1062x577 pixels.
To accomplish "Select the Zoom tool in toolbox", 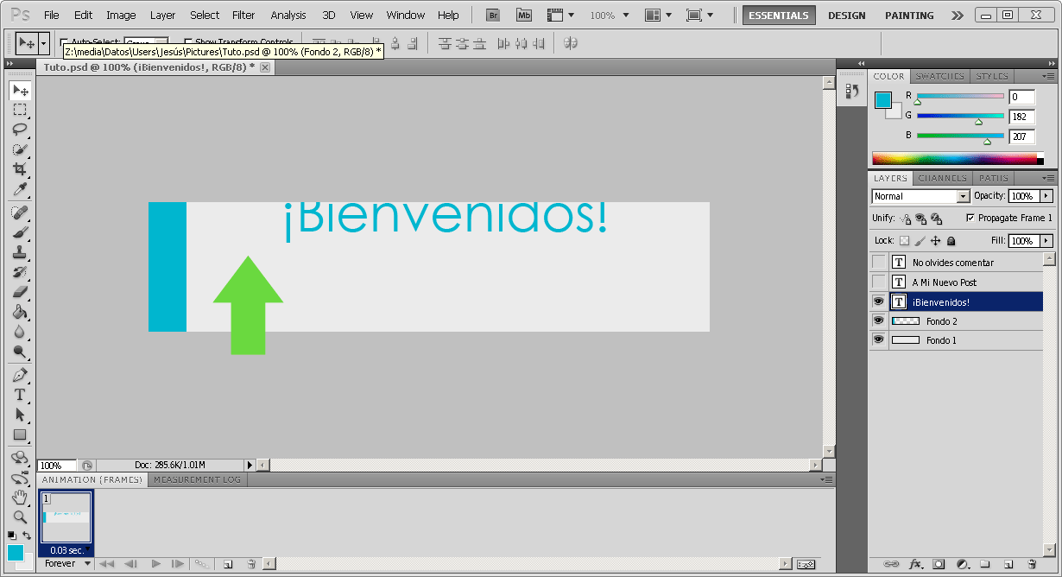I will 19,517.
